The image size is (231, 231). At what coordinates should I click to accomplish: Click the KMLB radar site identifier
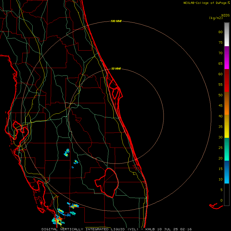pos(151,229)
